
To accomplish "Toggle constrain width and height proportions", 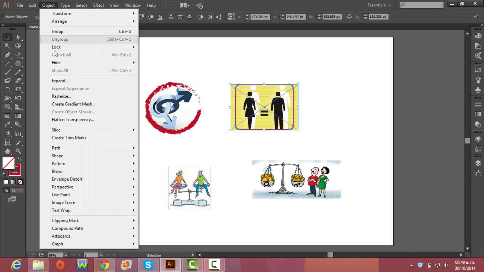I will (349, 17).
